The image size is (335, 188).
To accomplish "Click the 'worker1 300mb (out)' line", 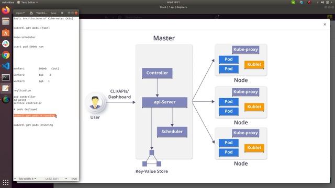I will [x=36, y=68].
